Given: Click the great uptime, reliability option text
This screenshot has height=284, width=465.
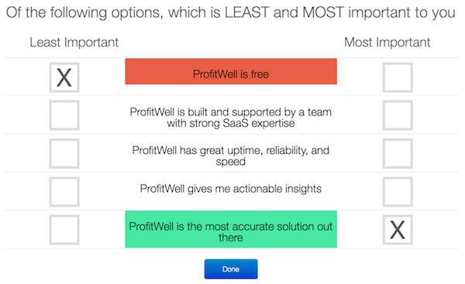Looking at the screenshot, I should pos(231,156).
